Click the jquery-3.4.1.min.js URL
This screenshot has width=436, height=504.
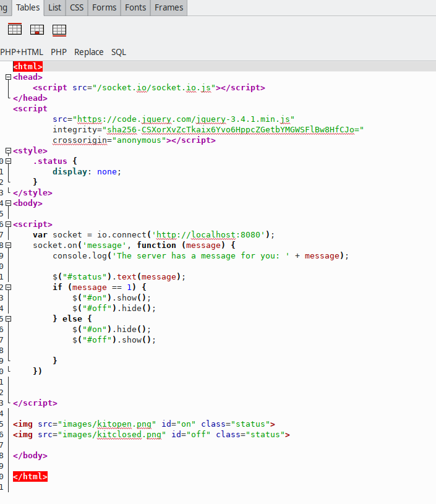[183, 119]
